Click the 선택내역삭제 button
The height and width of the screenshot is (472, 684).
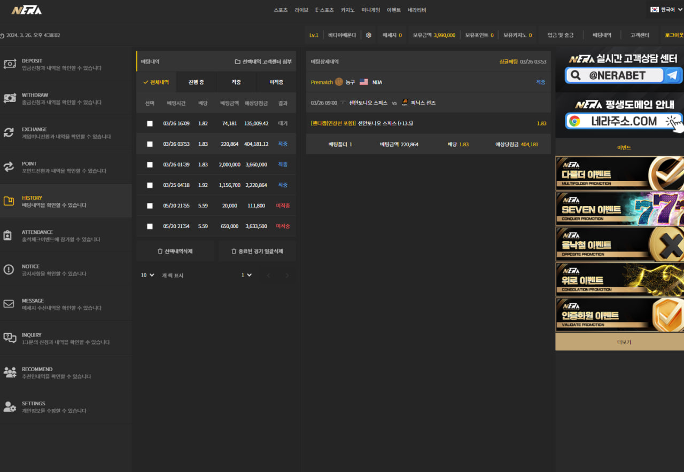[x=175, y=251]
